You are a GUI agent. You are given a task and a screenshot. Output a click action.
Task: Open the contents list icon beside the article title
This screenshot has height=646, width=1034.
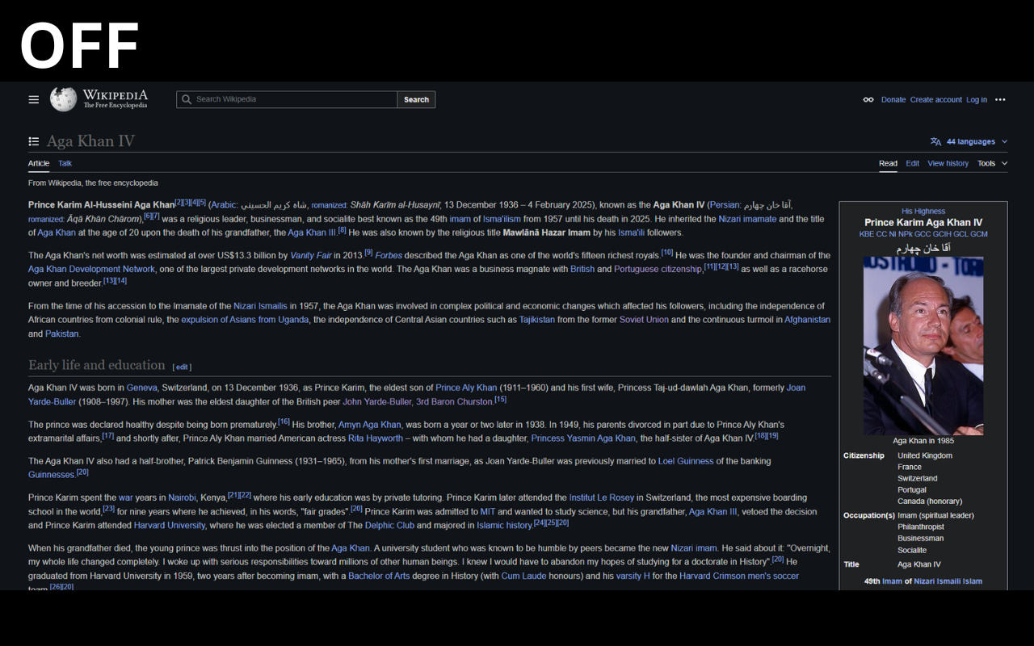coord(33,141)
